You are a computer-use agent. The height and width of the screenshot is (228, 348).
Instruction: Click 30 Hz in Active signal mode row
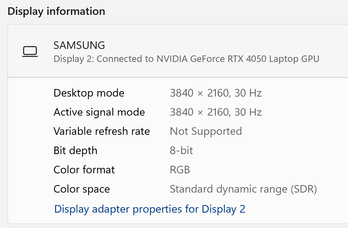[x=248, y=112]
